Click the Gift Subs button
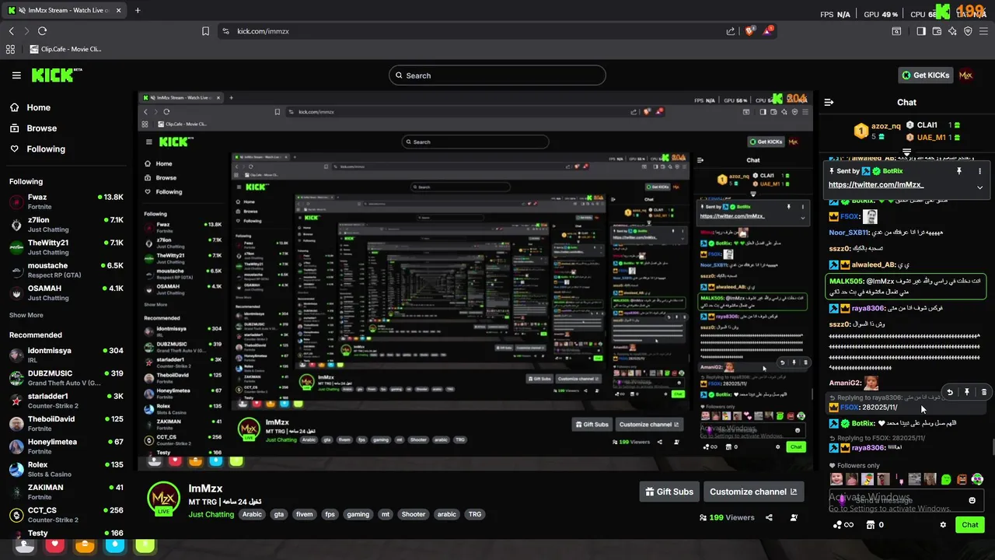This screenshot has width=995, height=560. point(669,492)
